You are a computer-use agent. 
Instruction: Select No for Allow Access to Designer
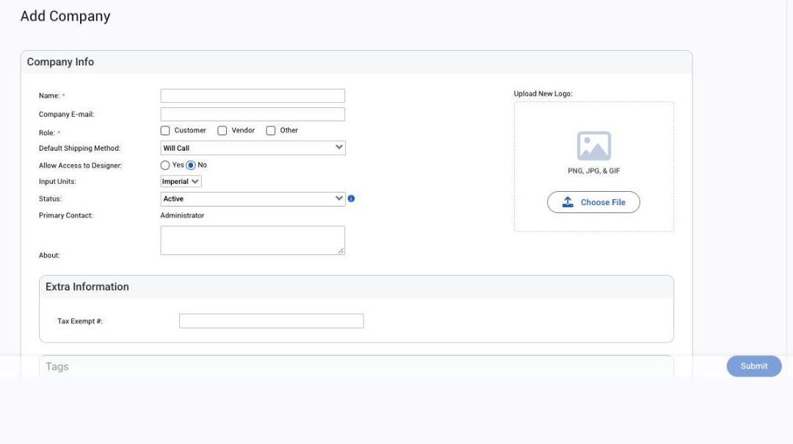coord(191,165)
